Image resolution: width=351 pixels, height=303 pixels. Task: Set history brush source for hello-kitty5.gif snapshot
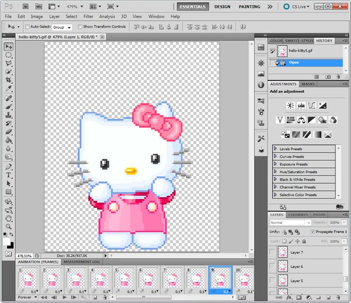(273, 51)
